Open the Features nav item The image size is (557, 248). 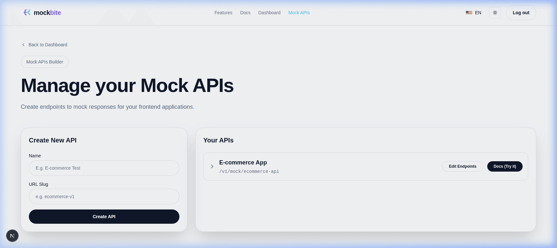[223, 13]
